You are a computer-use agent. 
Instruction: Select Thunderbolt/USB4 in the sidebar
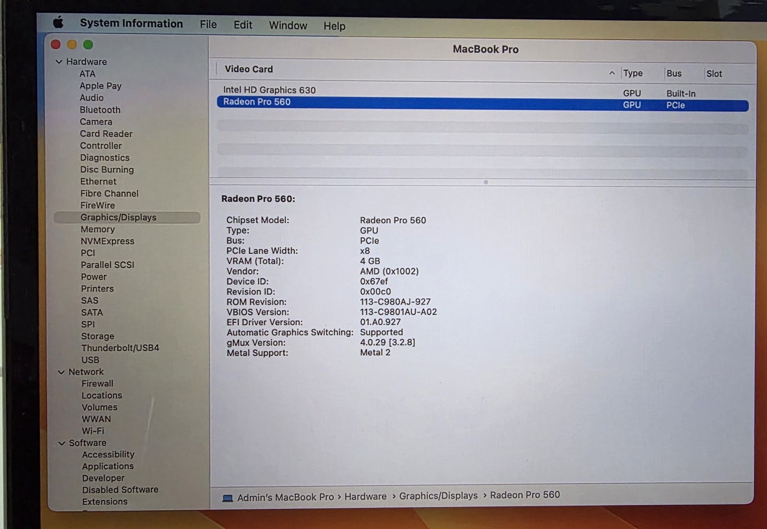(120, 348)
